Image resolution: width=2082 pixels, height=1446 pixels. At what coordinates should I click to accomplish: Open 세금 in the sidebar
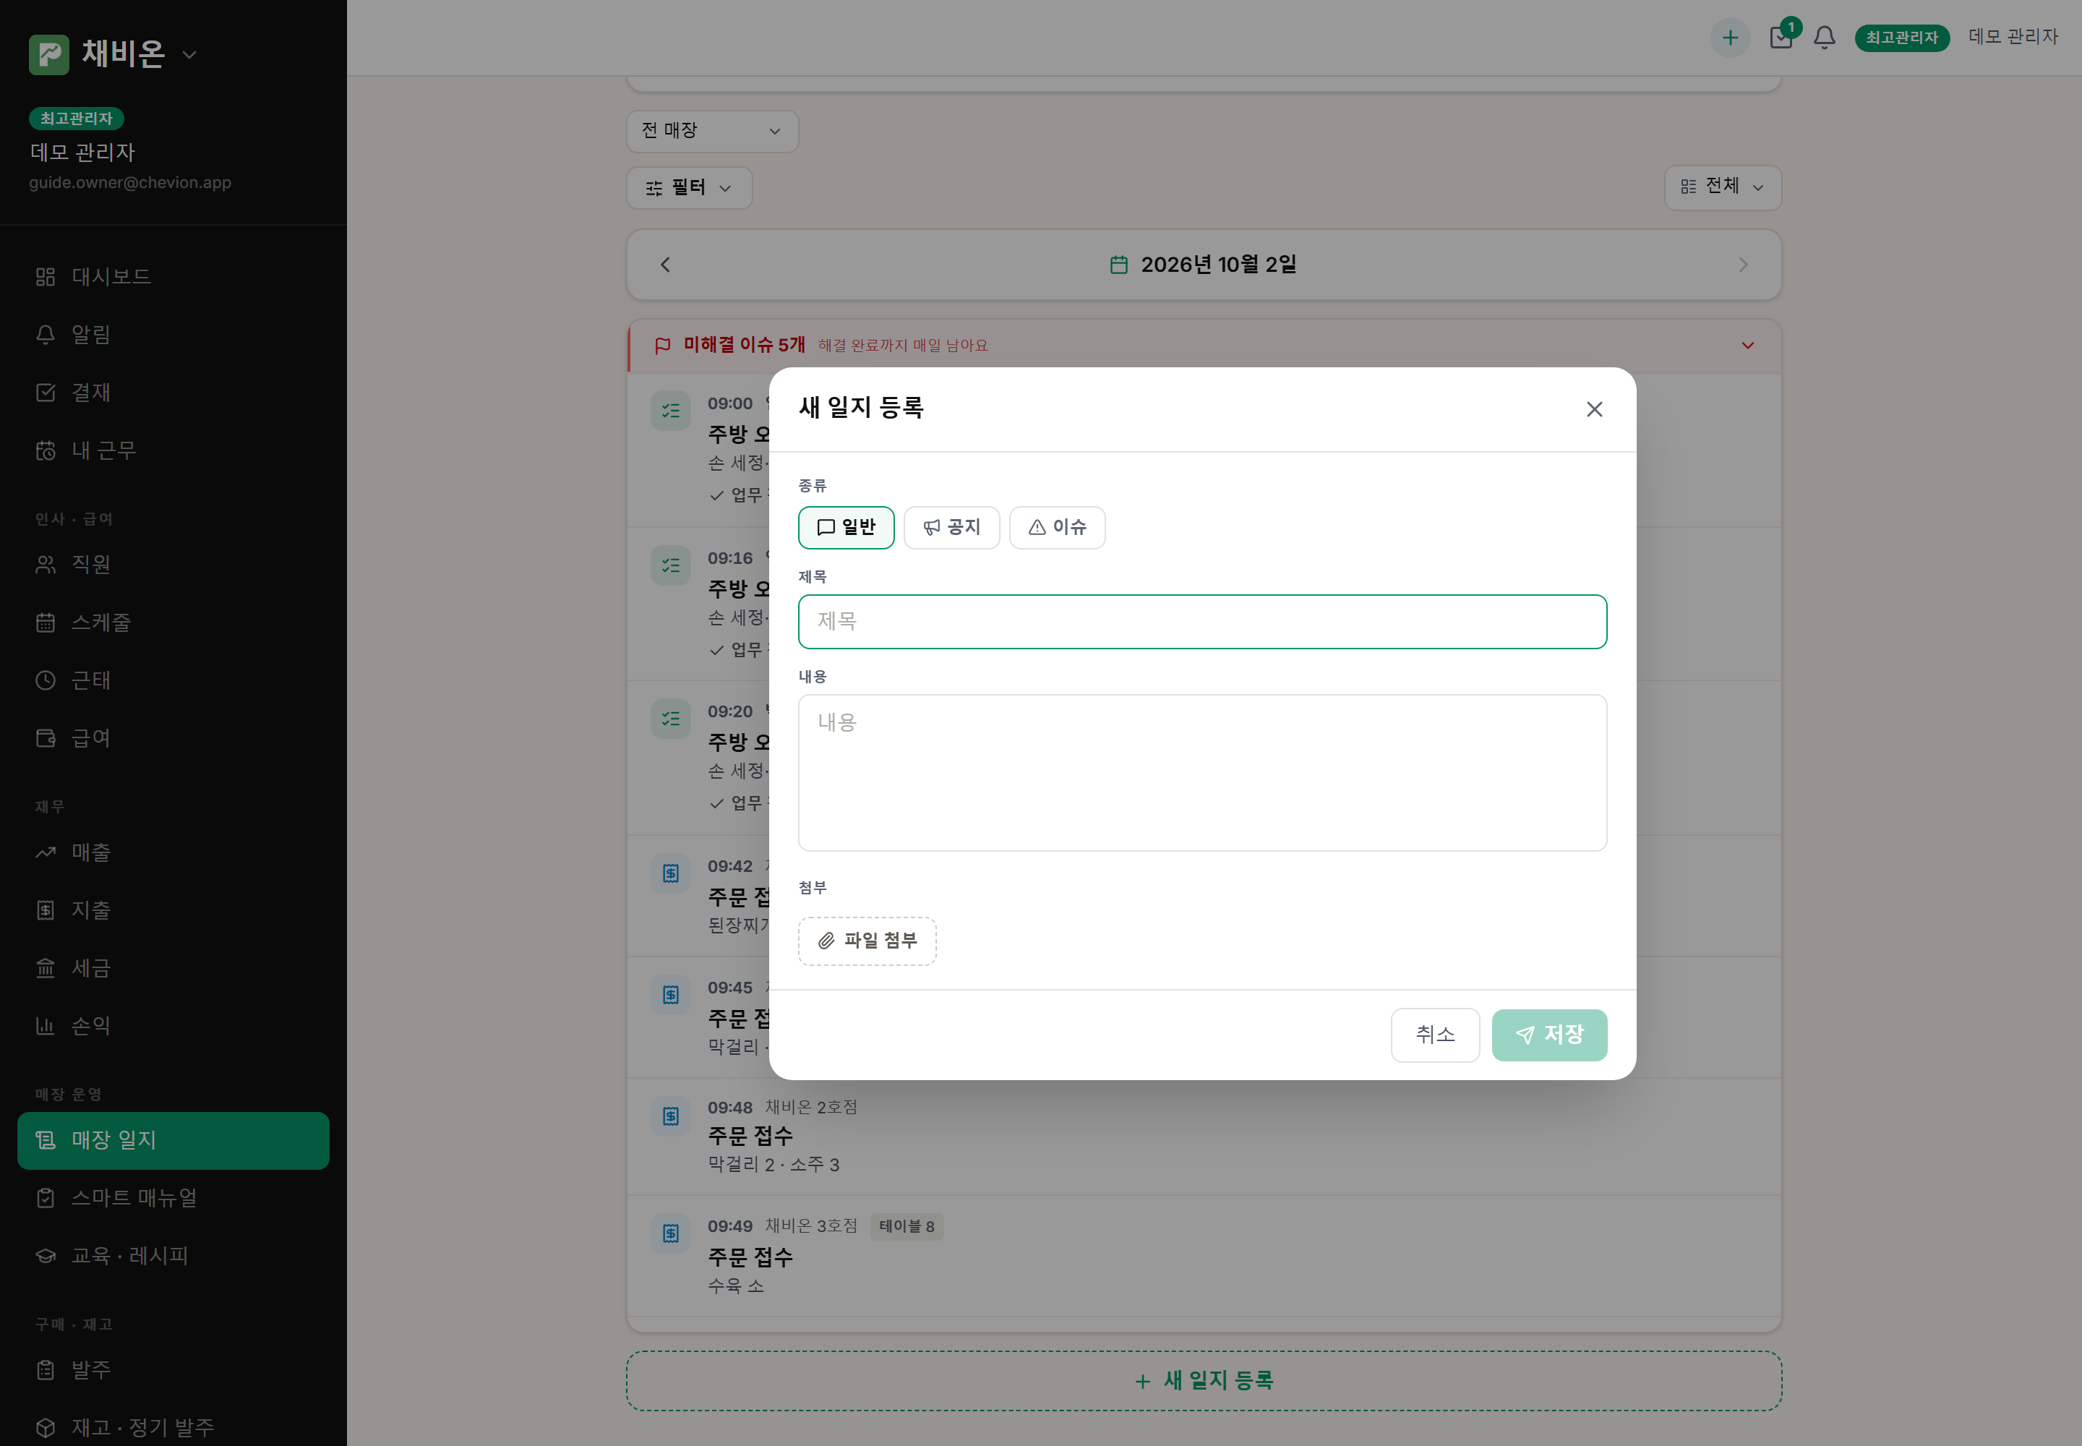pos(173,969)
